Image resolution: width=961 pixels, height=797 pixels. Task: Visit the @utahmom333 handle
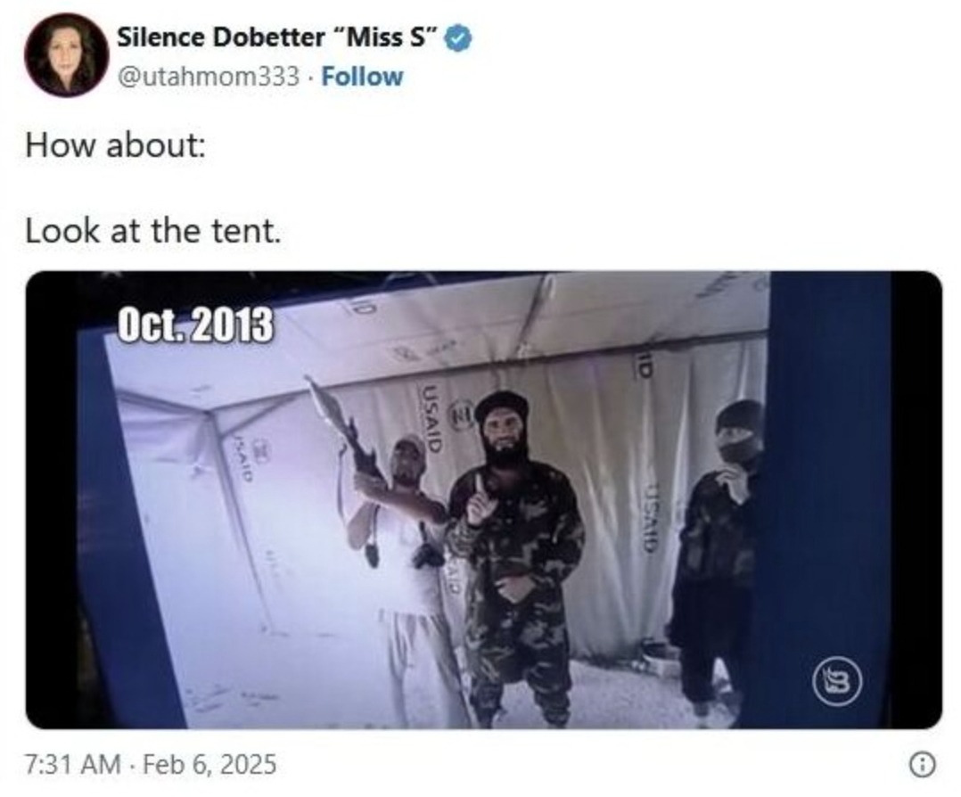pos(209,77)
